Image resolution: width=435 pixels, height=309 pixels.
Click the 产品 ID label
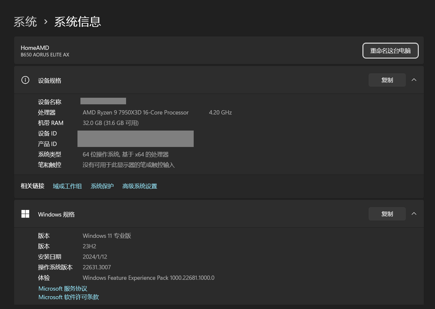pyautogui.click(x=47, y=144)
